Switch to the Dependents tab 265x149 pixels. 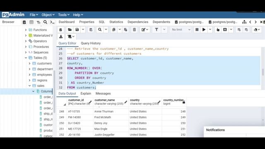point(161,22)
